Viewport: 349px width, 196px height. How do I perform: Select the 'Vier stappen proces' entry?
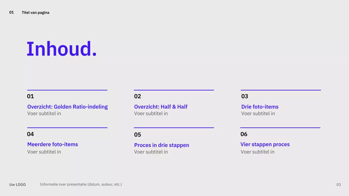click(x=265, y=144)
